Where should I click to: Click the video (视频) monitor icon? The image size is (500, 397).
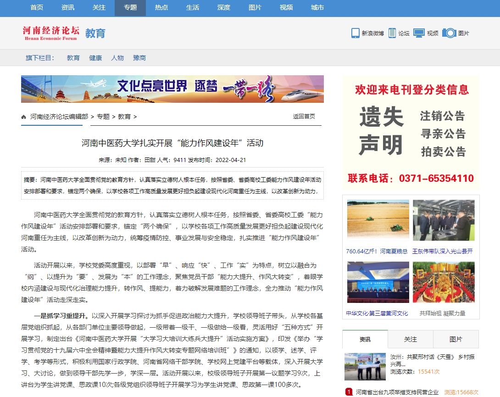point(419,33)
